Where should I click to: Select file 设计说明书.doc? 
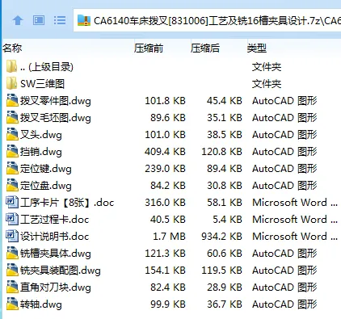coord(55,237)
